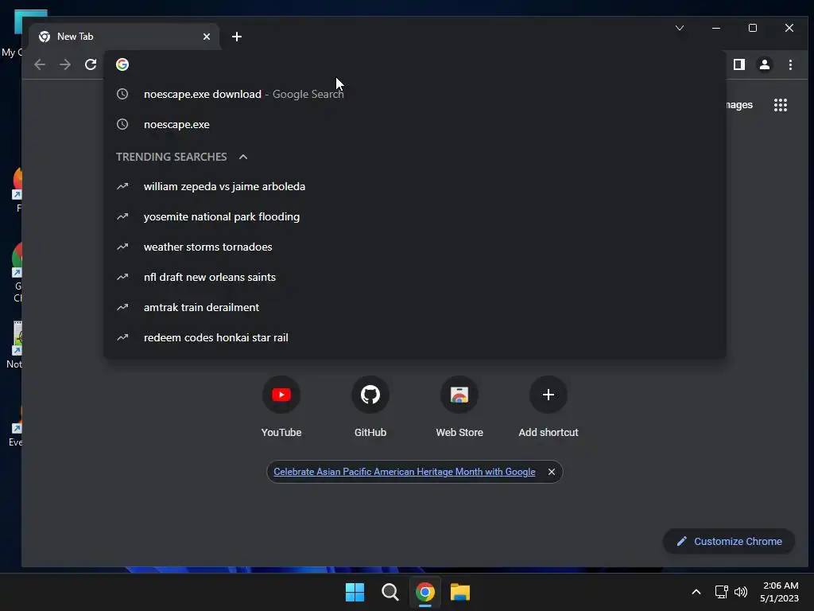Image resolution: width=814 pixels, height=611 pixels.
Task: Click the browser back arrow
Action: pyautogui.click(x=40, y=64)
